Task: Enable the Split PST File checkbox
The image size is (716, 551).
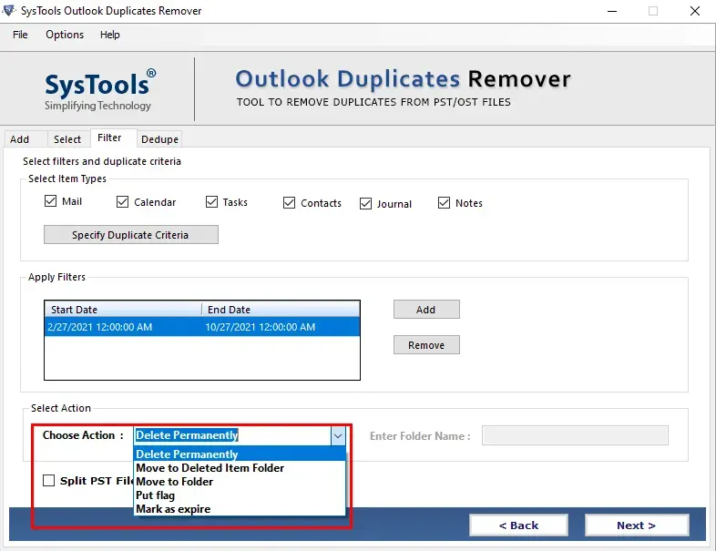Action: pos(48,480)
